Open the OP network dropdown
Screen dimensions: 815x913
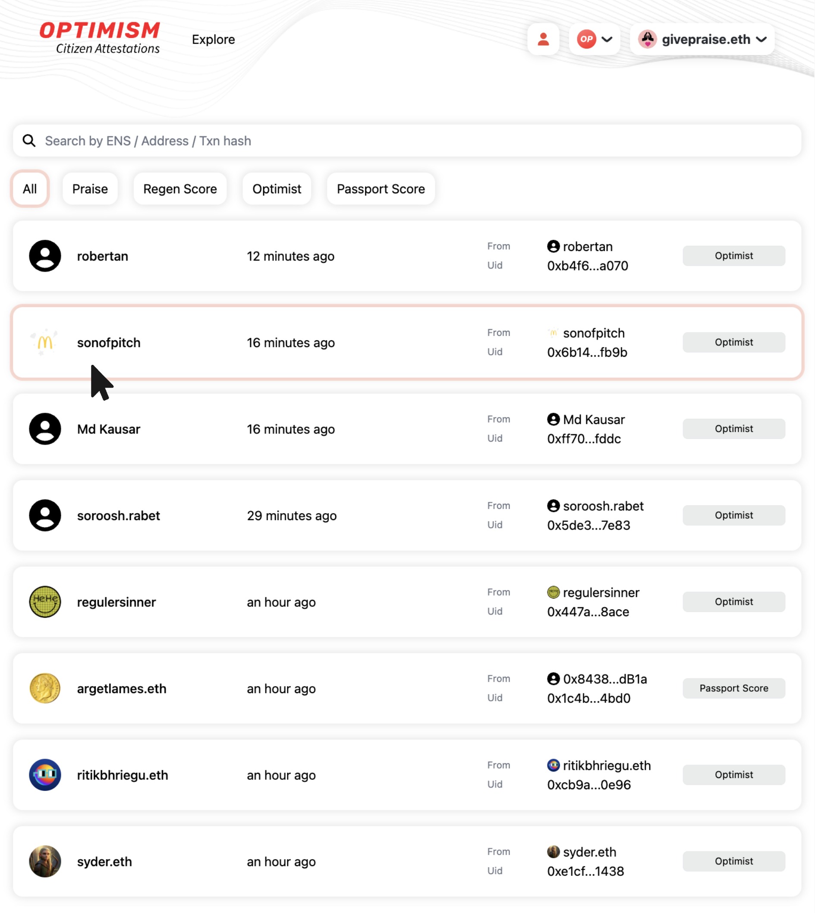[594, 39]
